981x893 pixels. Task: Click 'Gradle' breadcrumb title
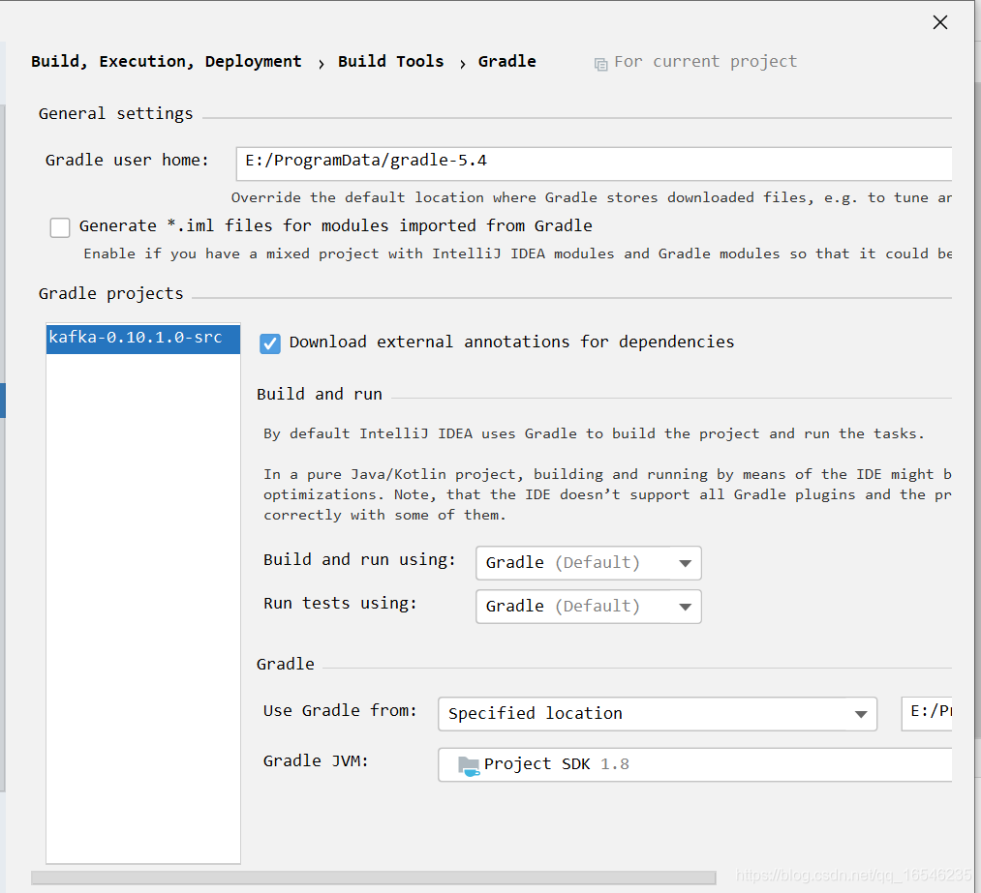point(507,61)
